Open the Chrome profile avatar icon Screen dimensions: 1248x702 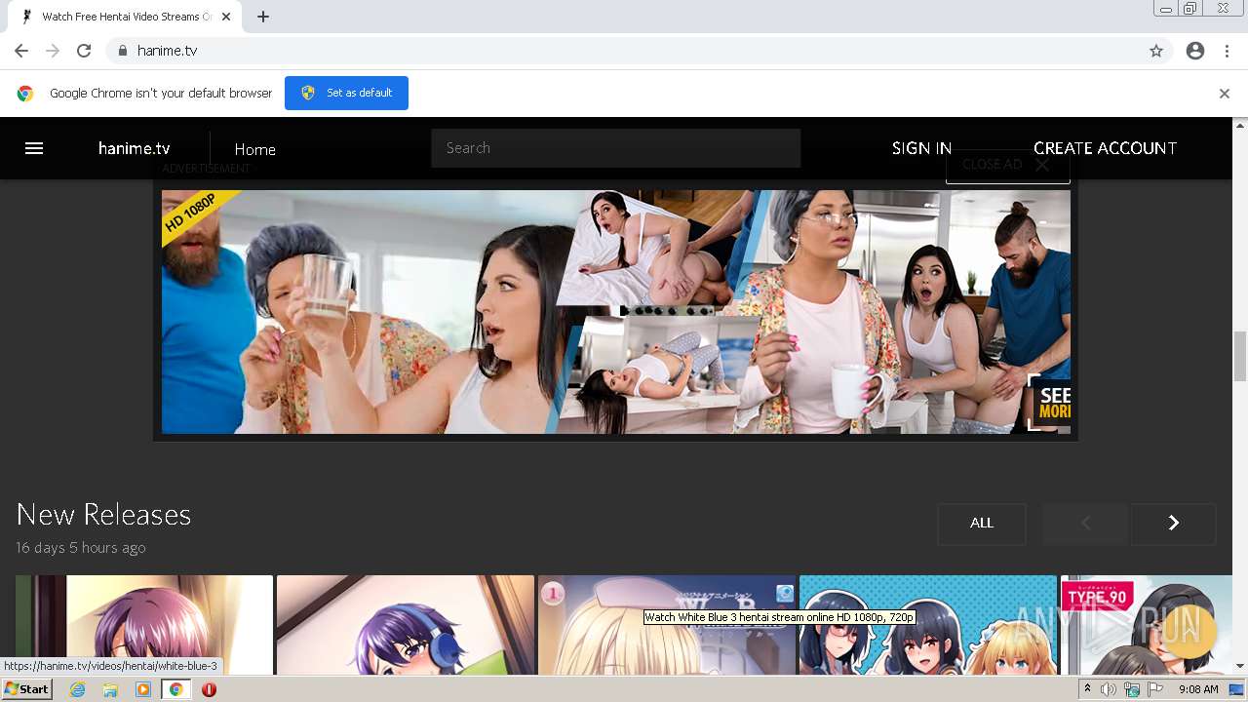(1195, 51)
